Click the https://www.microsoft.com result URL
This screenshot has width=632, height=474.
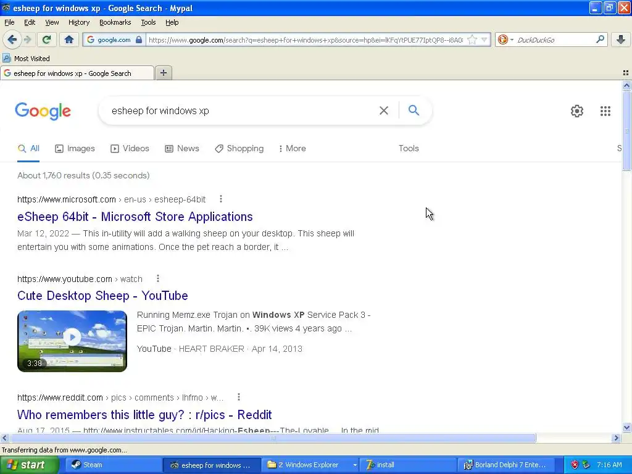pyautogui.click(x=67, y=199)
